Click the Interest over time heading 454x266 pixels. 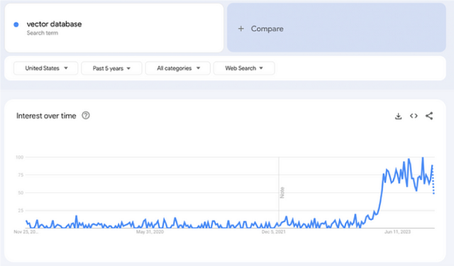click(x=46, y=116)
